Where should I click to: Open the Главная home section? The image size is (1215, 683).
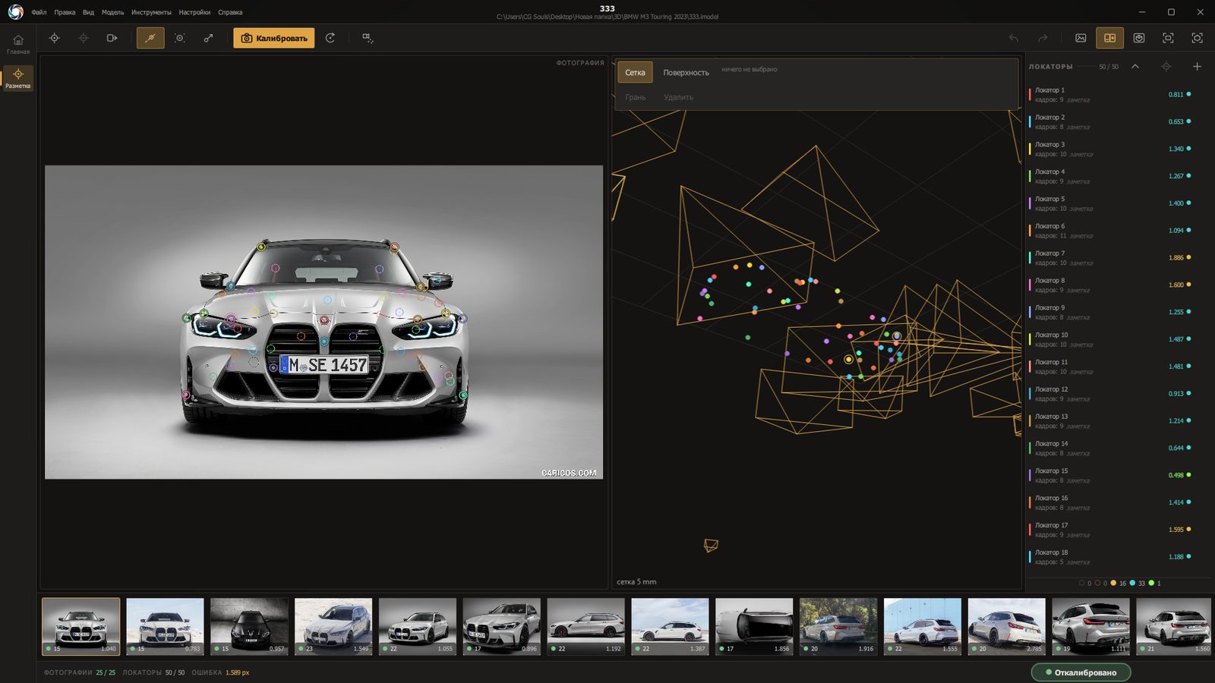pos(18,44)
